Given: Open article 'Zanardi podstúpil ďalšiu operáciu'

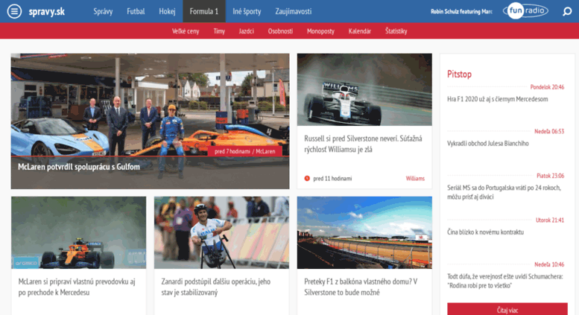Looking at the screenshot, I should click(215, 287).
